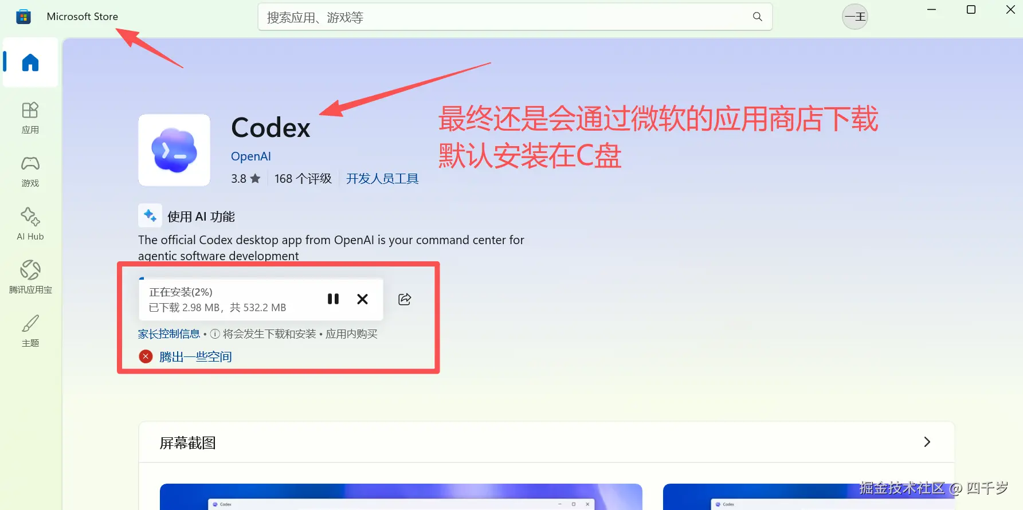Viewport: 1023px width, 510px height.
Task: Share the Codex app page
Action: tap(405, 299)
